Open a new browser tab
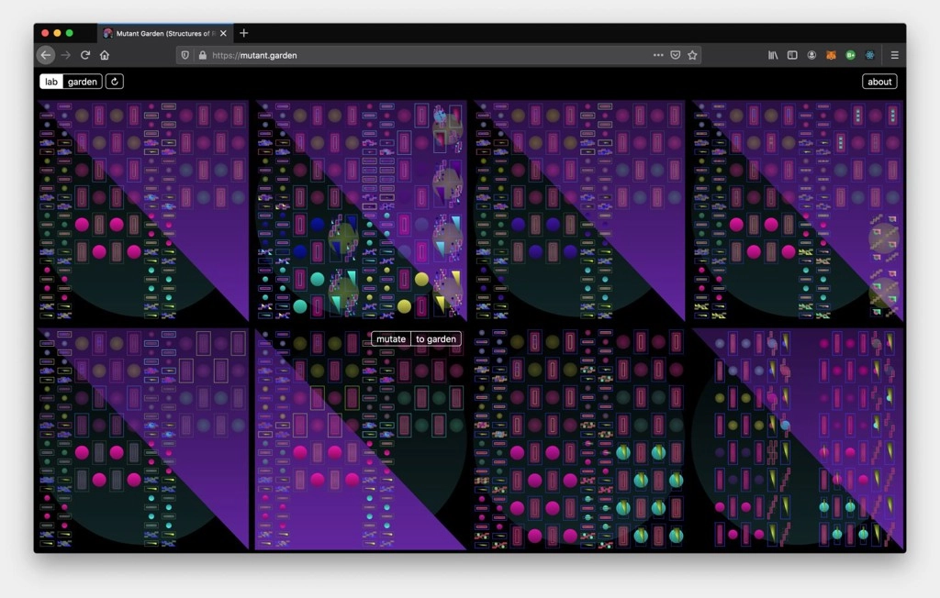This screenshot has width=940, height=598. click(x=244, y=33)
